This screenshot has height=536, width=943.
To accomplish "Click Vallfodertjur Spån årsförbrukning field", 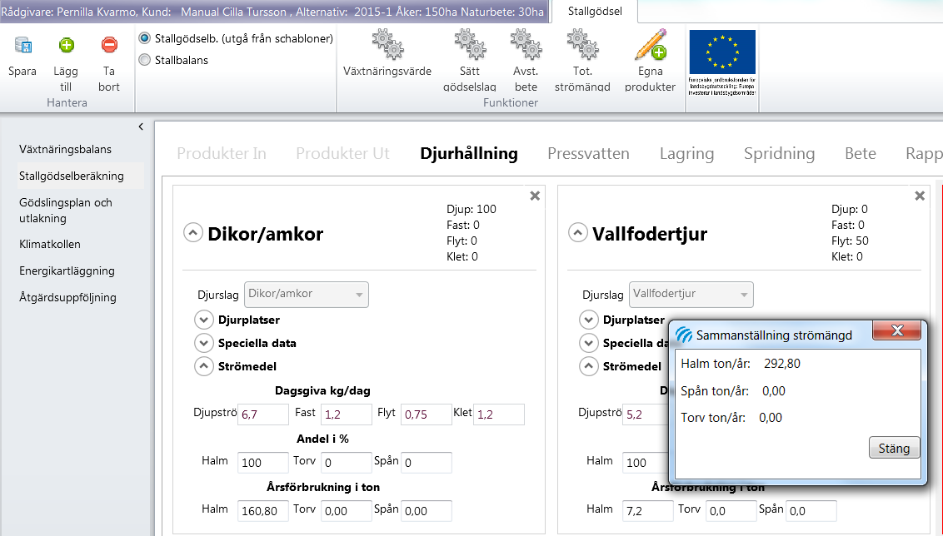I will point(811,511).
